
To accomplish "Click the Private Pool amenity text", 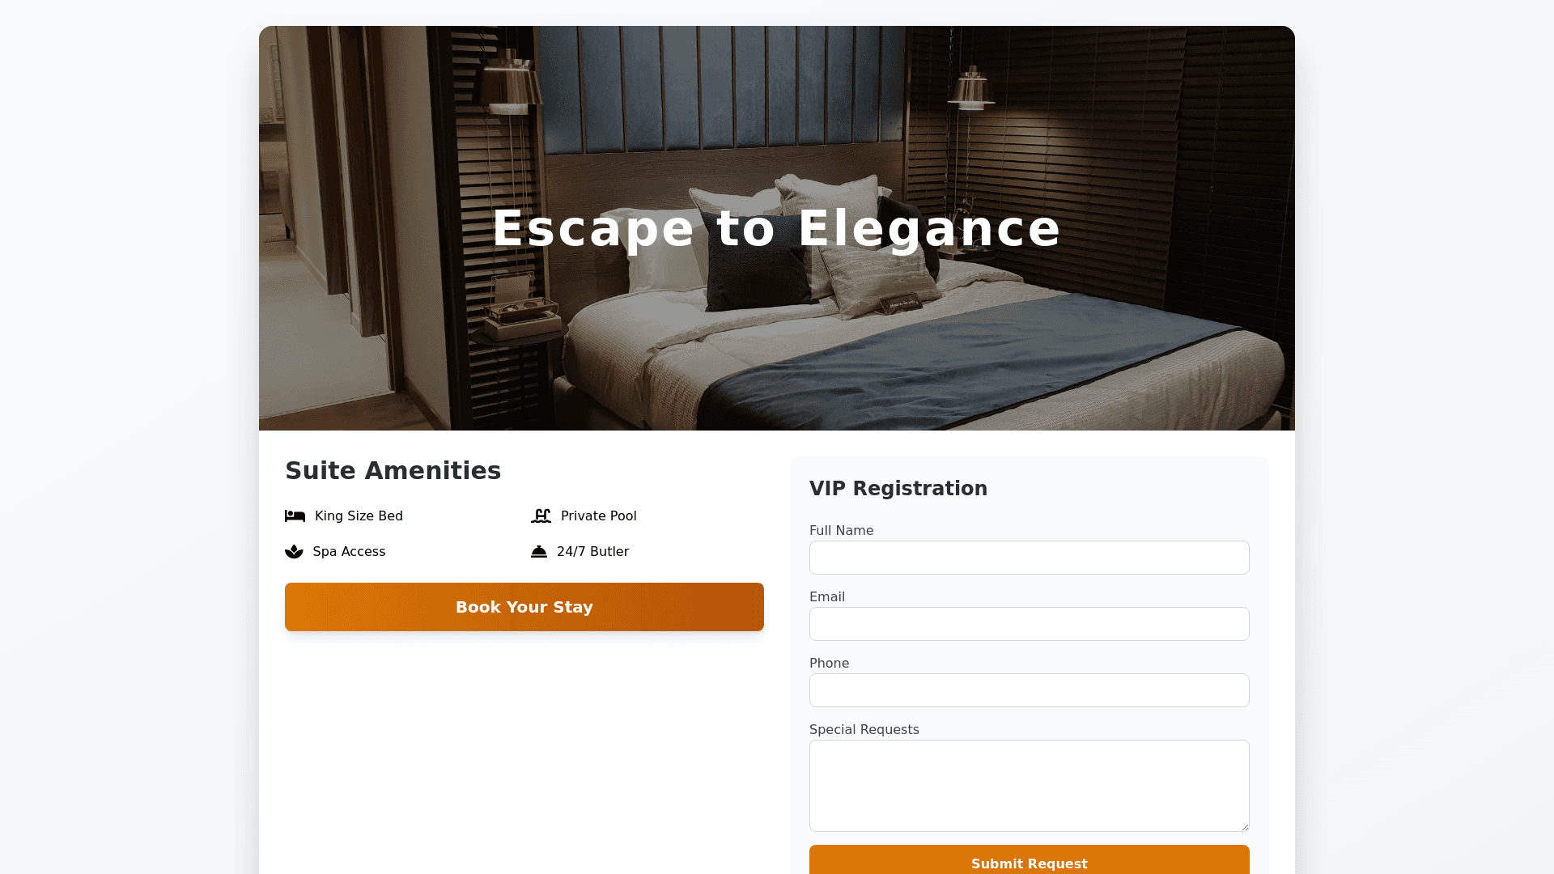I will [599, 516].
